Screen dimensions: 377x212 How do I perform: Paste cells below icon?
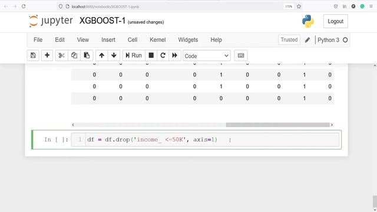(x=87, y=55)
